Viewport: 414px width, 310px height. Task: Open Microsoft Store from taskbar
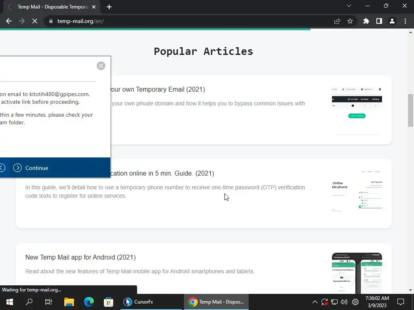point(108,302)
